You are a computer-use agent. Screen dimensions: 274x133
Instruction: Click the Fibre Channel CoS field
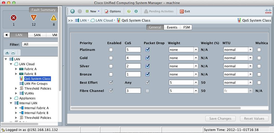(133, 91)
